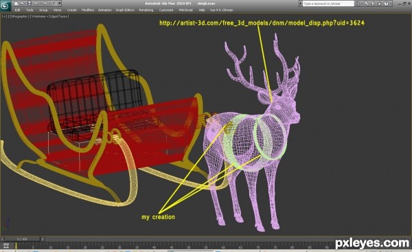Click the Open Mini Curve Editor icon

(6, 246)
